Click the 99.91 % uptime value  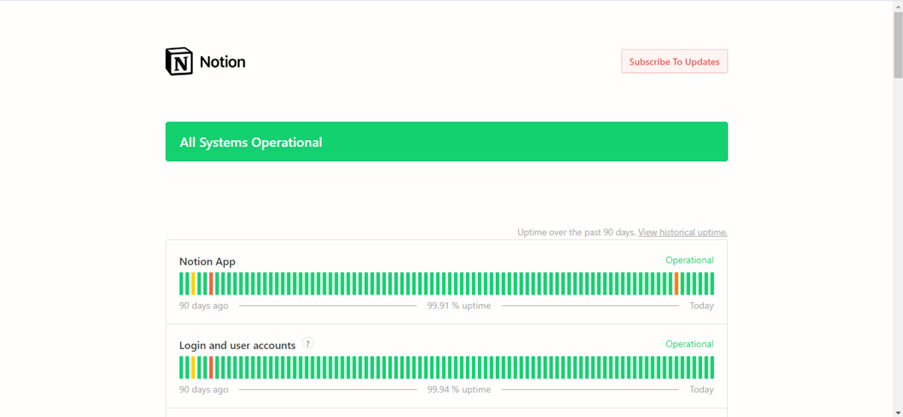(x=459, y=306)
